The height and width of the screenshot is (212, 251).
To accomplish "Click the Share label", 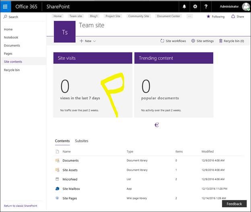I will (x=240, y=16).
